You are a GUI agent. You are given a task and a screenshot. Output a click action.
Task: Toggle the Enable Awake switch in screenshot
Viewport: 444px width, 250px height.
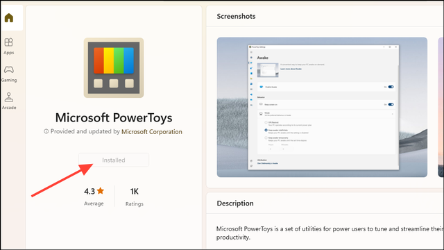click(391, 87)
